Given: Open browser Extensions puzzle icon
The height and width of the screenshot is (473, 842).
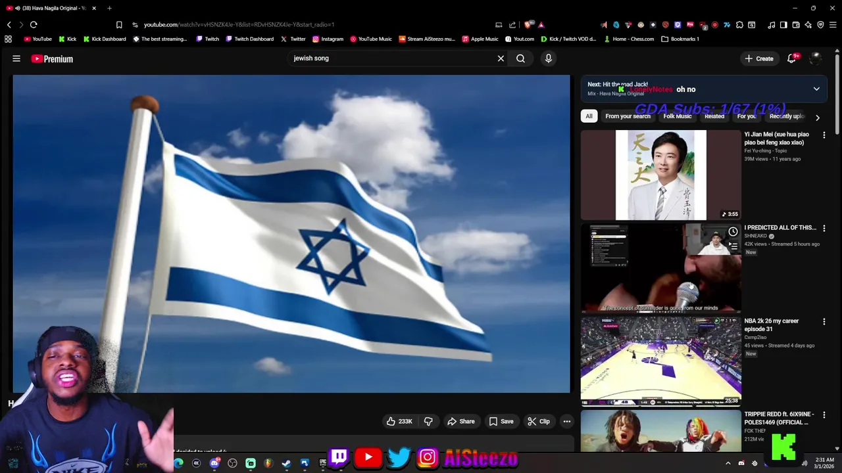Looking at the screenshot, I should [x=739, y=25].
